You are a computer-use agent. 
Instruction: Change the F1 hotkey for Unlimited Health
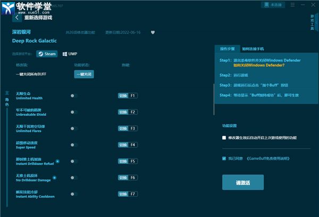pos(128,96)
